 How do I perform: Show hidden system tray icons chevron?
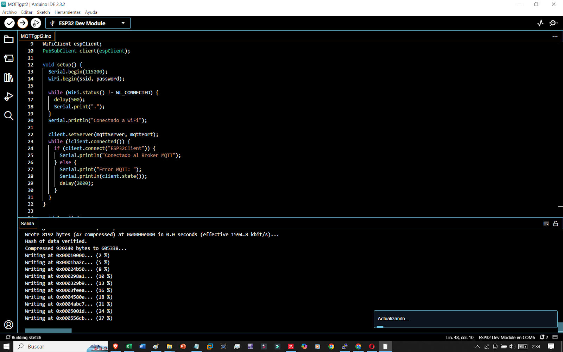click(477, 346)
